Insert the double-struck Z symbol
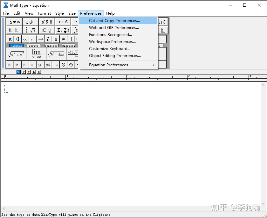 (x=10, y=65)
